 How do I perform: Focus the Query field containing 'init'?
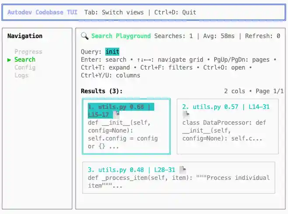pyautogui.click(x=112, y=52)
